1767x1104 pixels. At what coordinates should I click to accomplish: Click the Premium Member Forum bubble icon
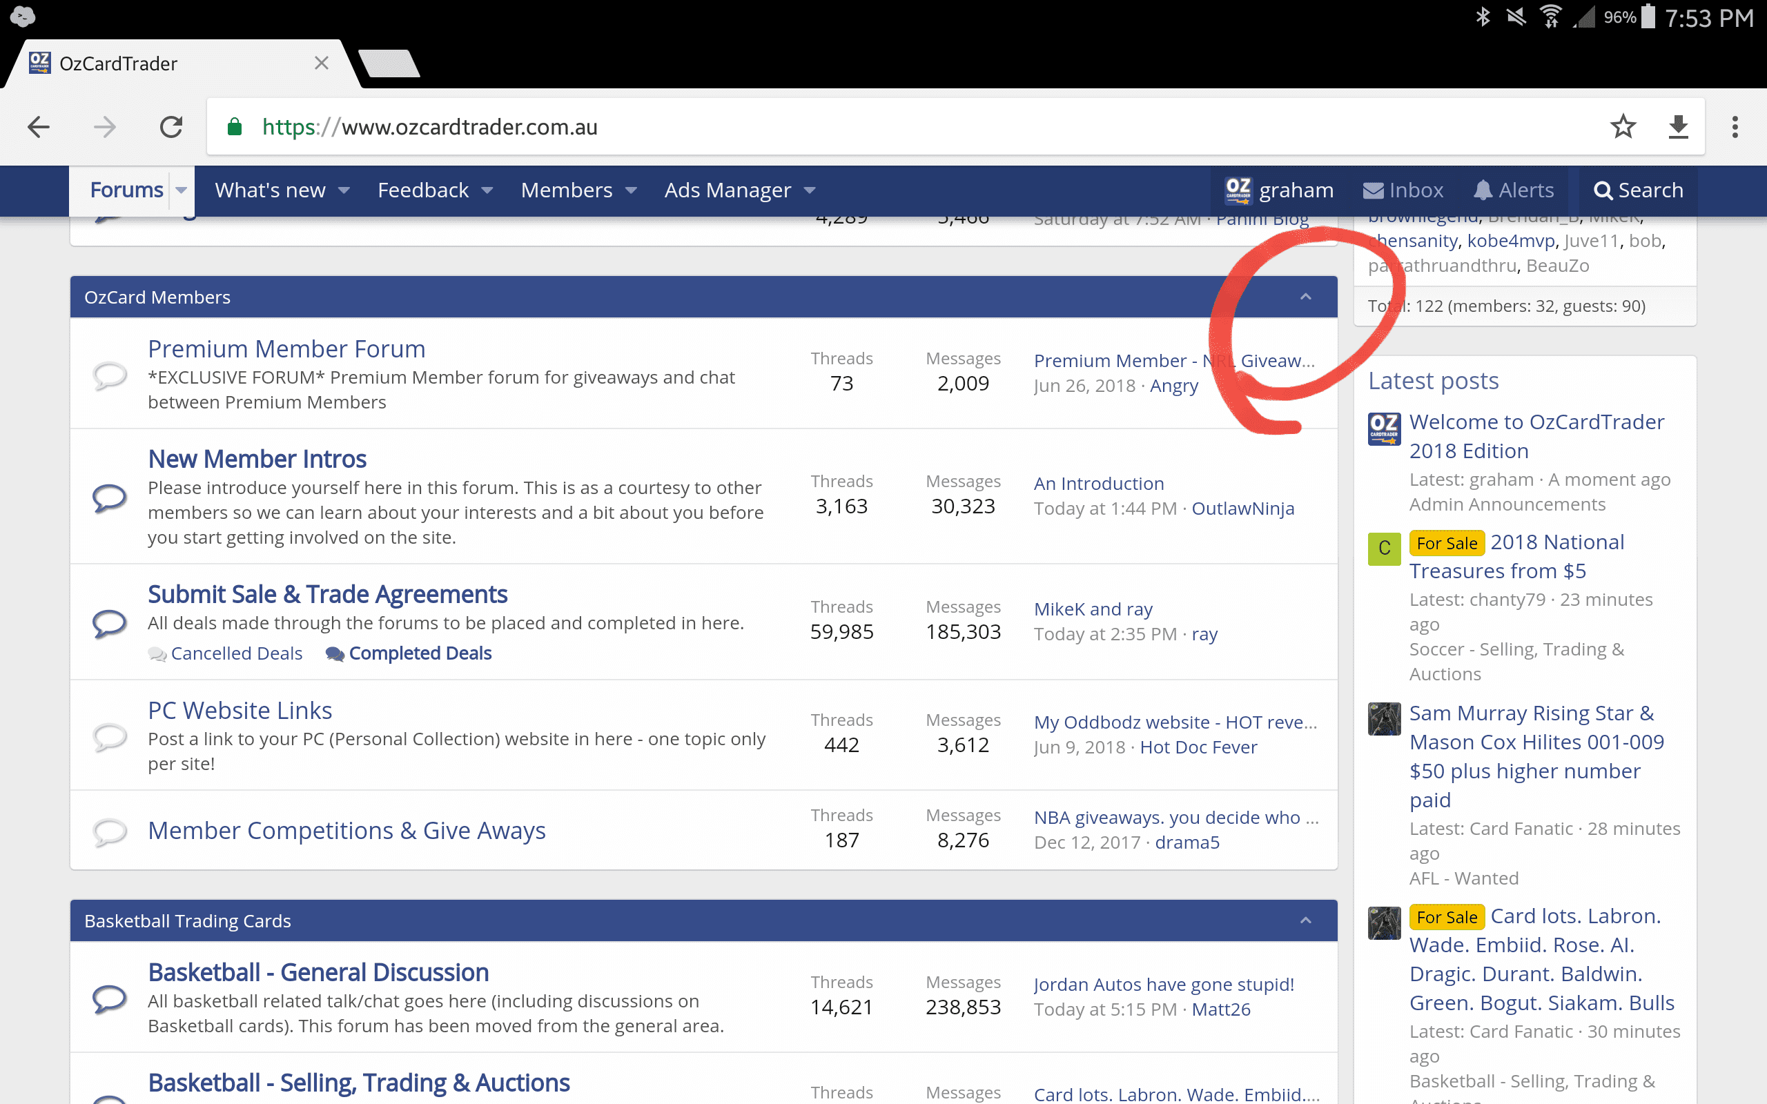pyautogui.click(x=110, y=375)
